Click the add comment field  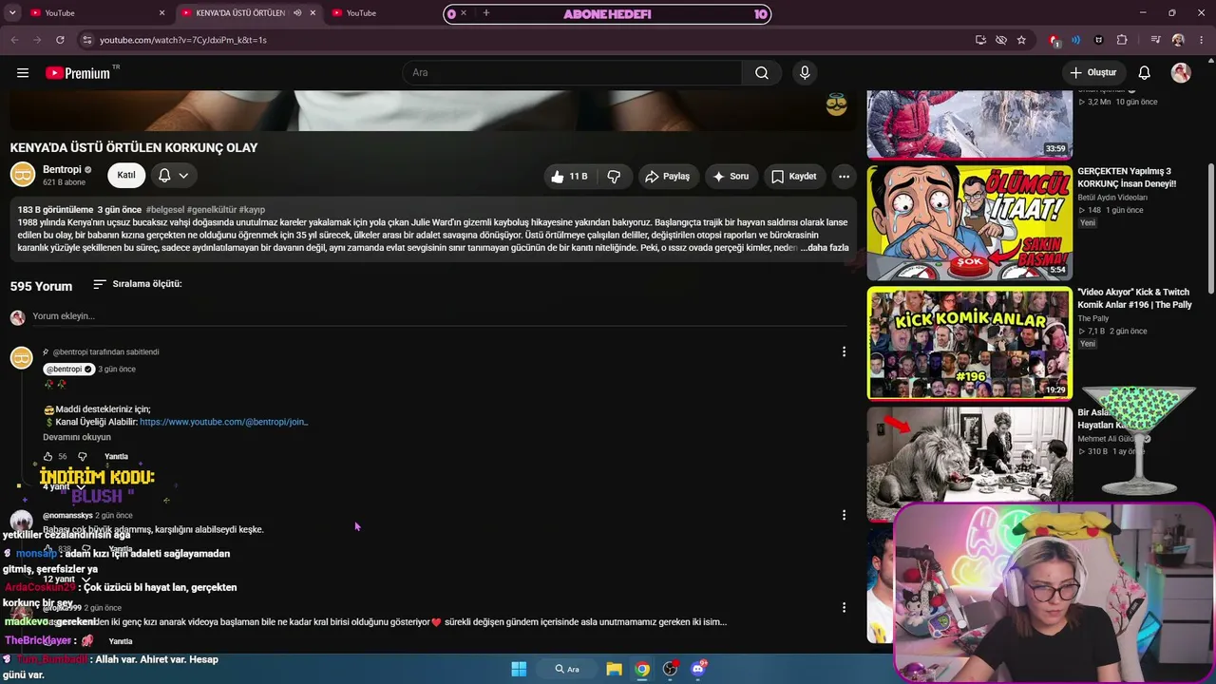click(439, 316)
